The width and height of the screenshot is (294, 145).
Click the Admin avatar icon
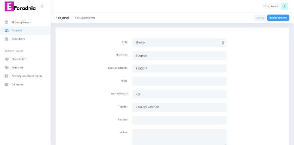coord(284,6)
